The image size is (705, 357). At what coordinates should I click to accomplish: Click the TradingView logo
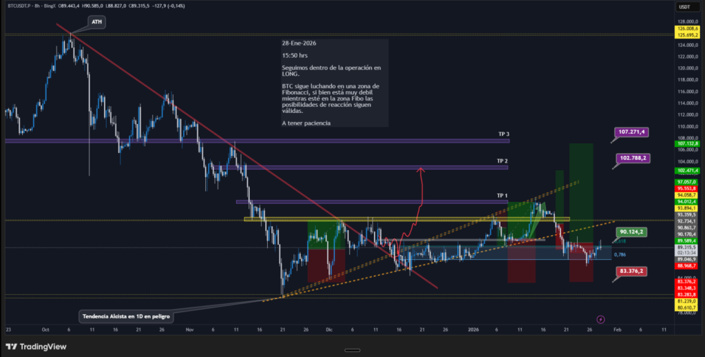click(x=33, y=347)
